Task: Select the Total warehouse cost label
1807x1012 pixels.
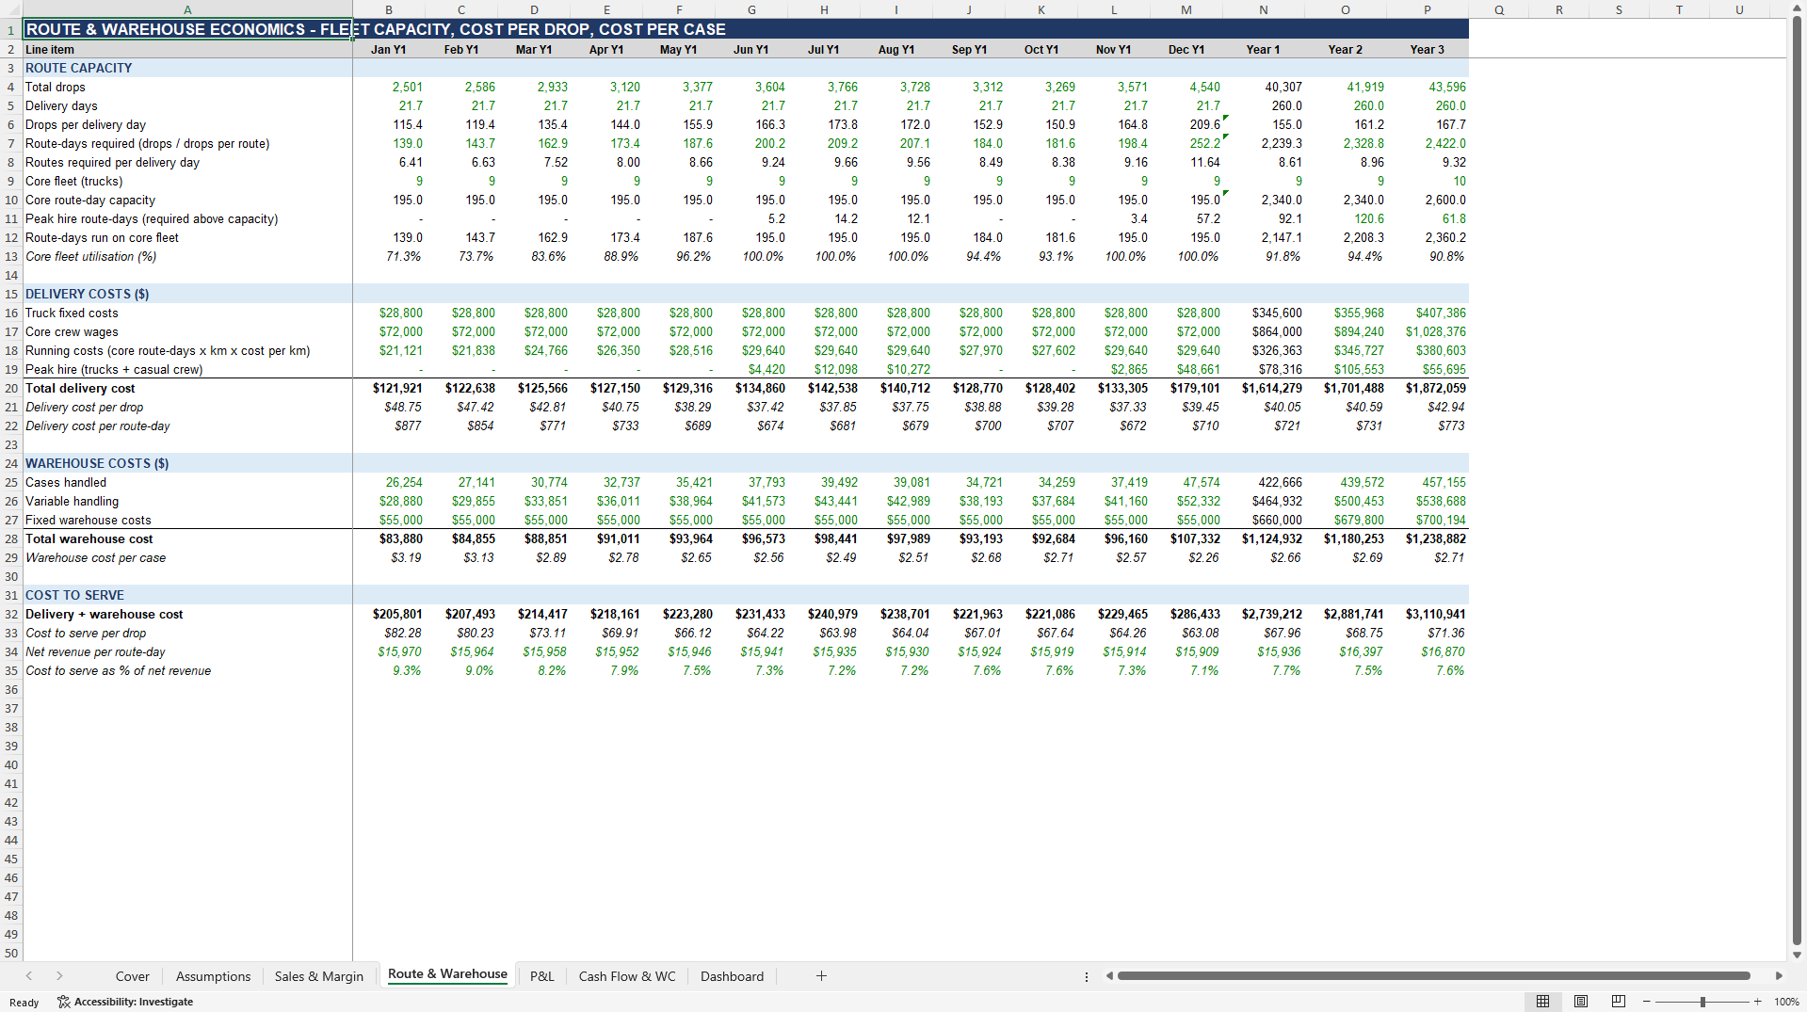Action: click(89, 538)
